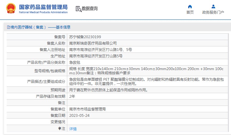
Task: Click the 产品存储及有效期 label
Action: (x=51, y=96)
